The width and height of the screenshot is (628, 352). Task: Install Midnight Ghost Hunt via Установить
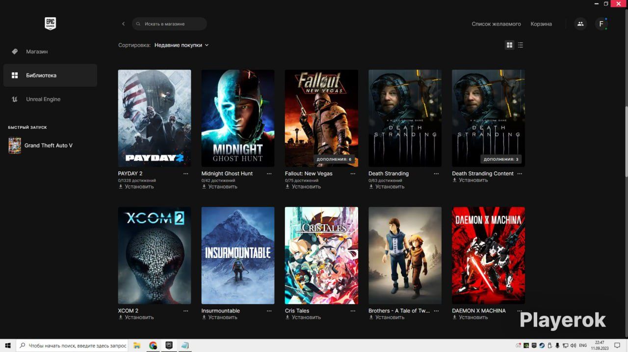click(x=219, y=187)
